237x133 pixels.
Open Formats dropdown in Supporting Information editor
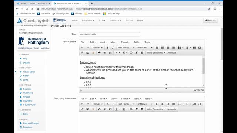[97, 104]
